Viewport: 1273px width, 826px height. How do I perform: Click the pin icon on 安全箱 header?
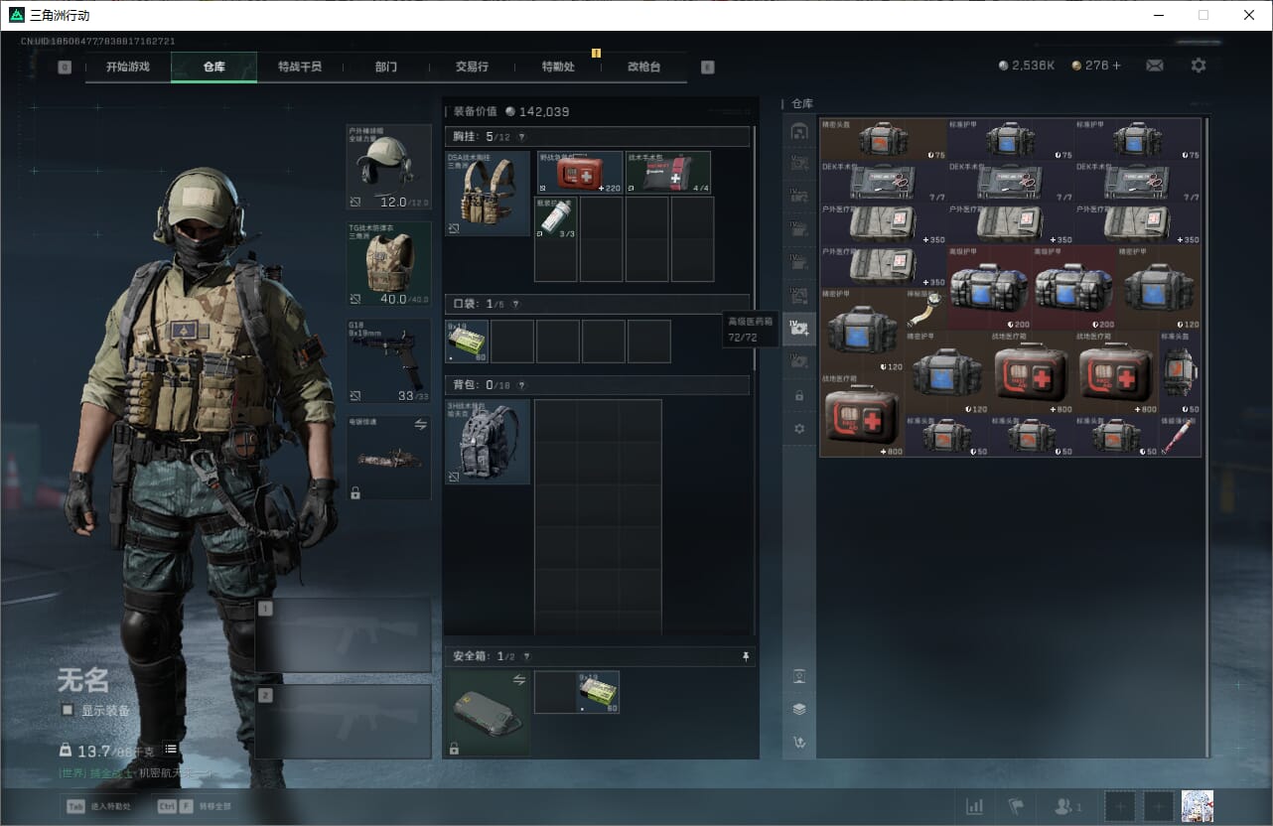coord(746,656)
